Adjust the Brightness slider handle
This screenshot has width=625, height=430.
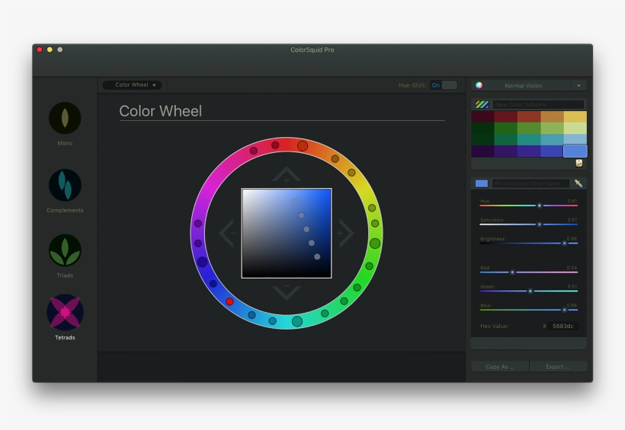tap(564, 244)
